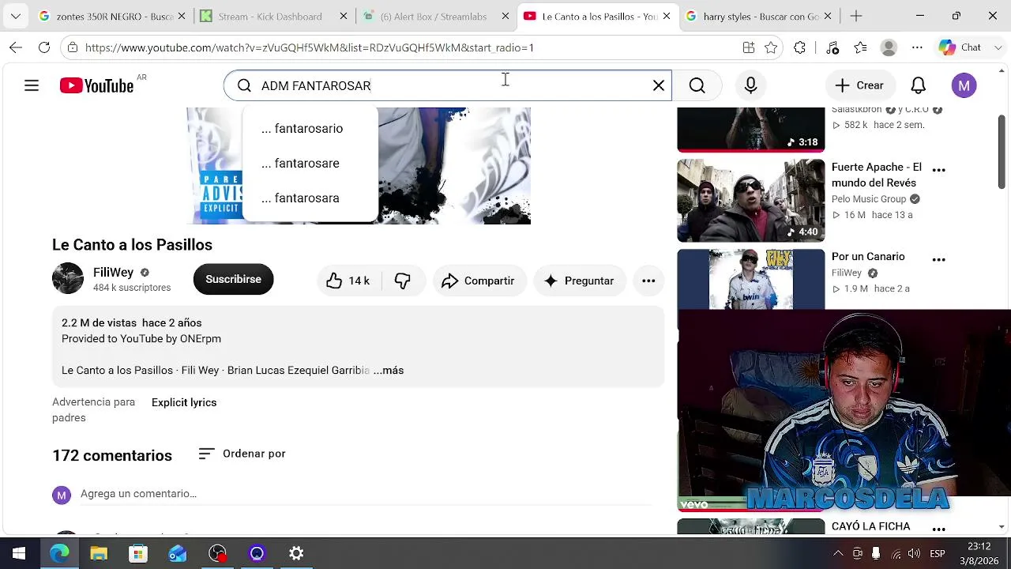
Task: Like the video with 14 k likes
Action: pos(348,281)
